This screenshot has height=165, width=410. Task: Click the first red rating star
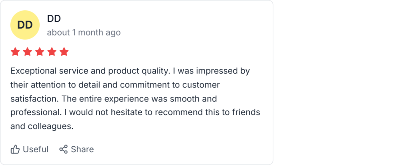[x=15, y=52]
